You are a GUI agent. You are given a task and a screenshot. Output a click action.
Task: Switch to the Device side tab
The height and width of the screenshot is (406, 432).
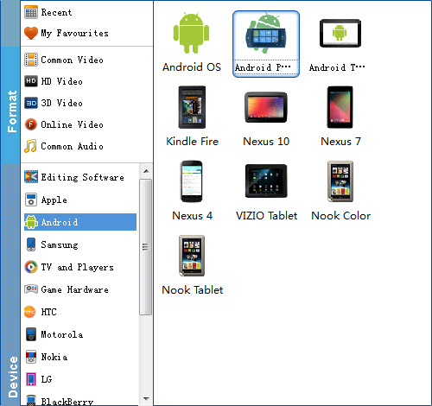tap(10, 284)
